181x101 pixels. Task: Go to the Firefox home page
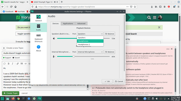pyautogui.click(x=15, y=7)
